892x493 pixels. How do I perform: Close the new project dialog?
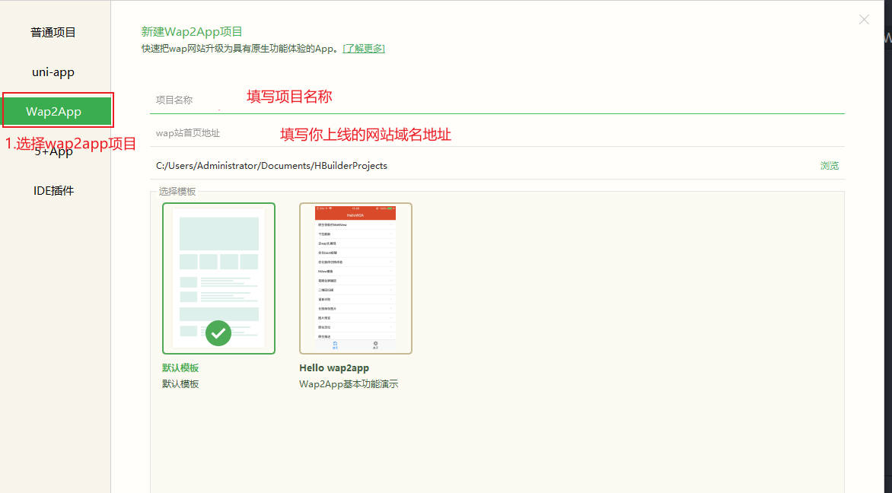pos(864,20)
